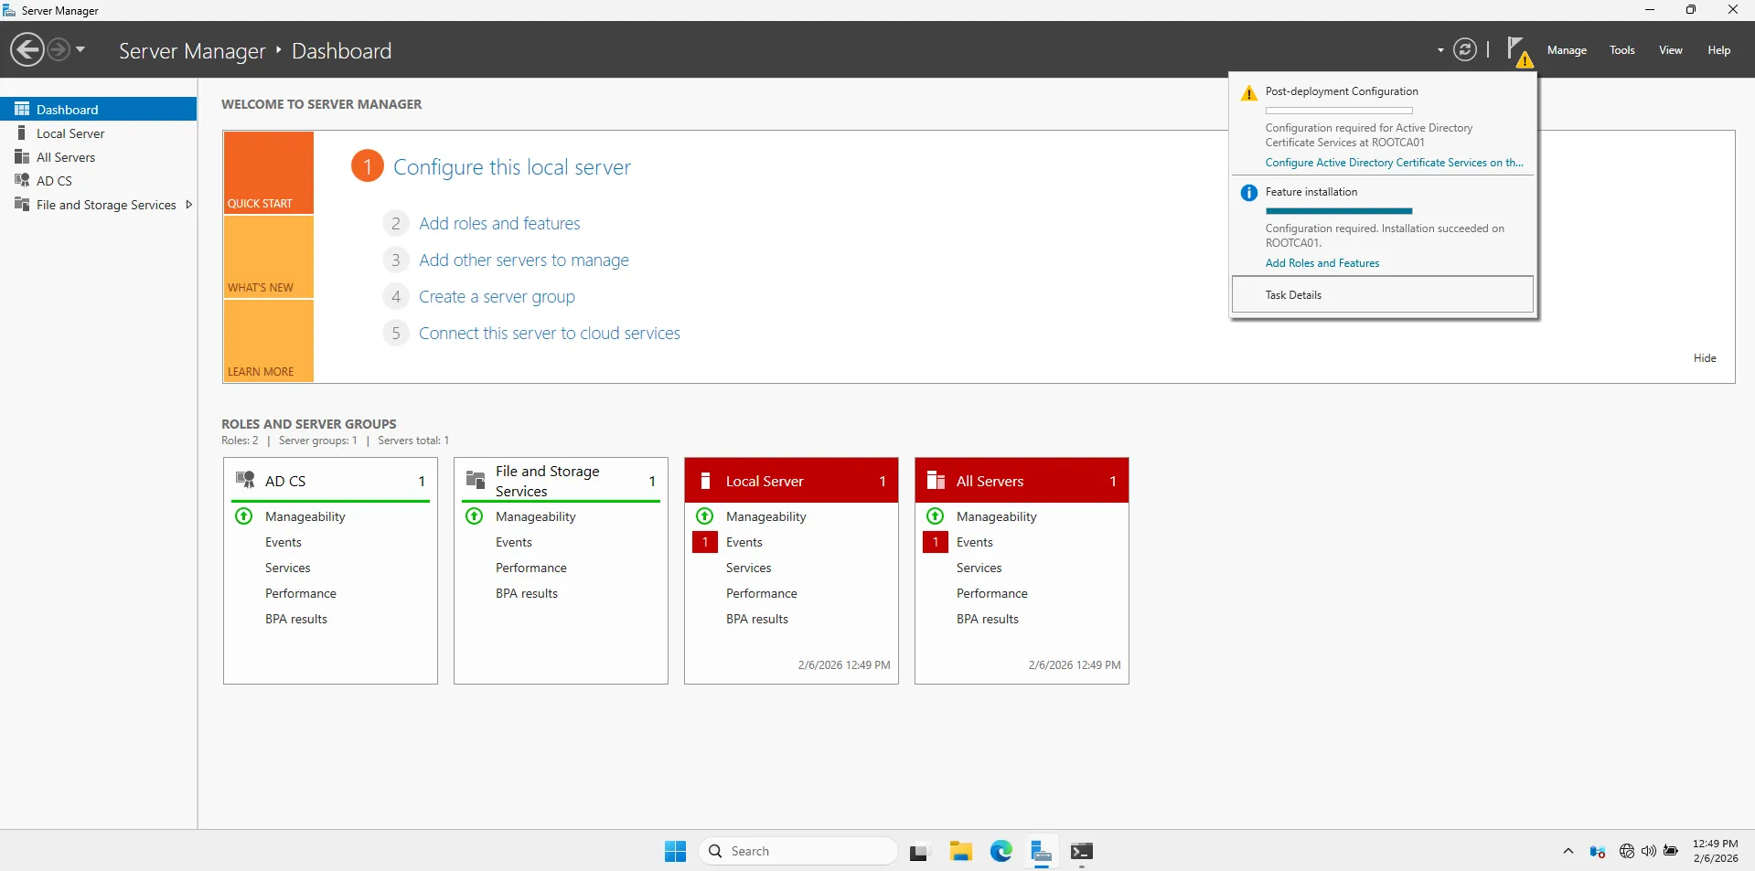Open Task Details button
Image resolution: width=1755 pixels, height=871 pixels.
[x=1383, y=295]
